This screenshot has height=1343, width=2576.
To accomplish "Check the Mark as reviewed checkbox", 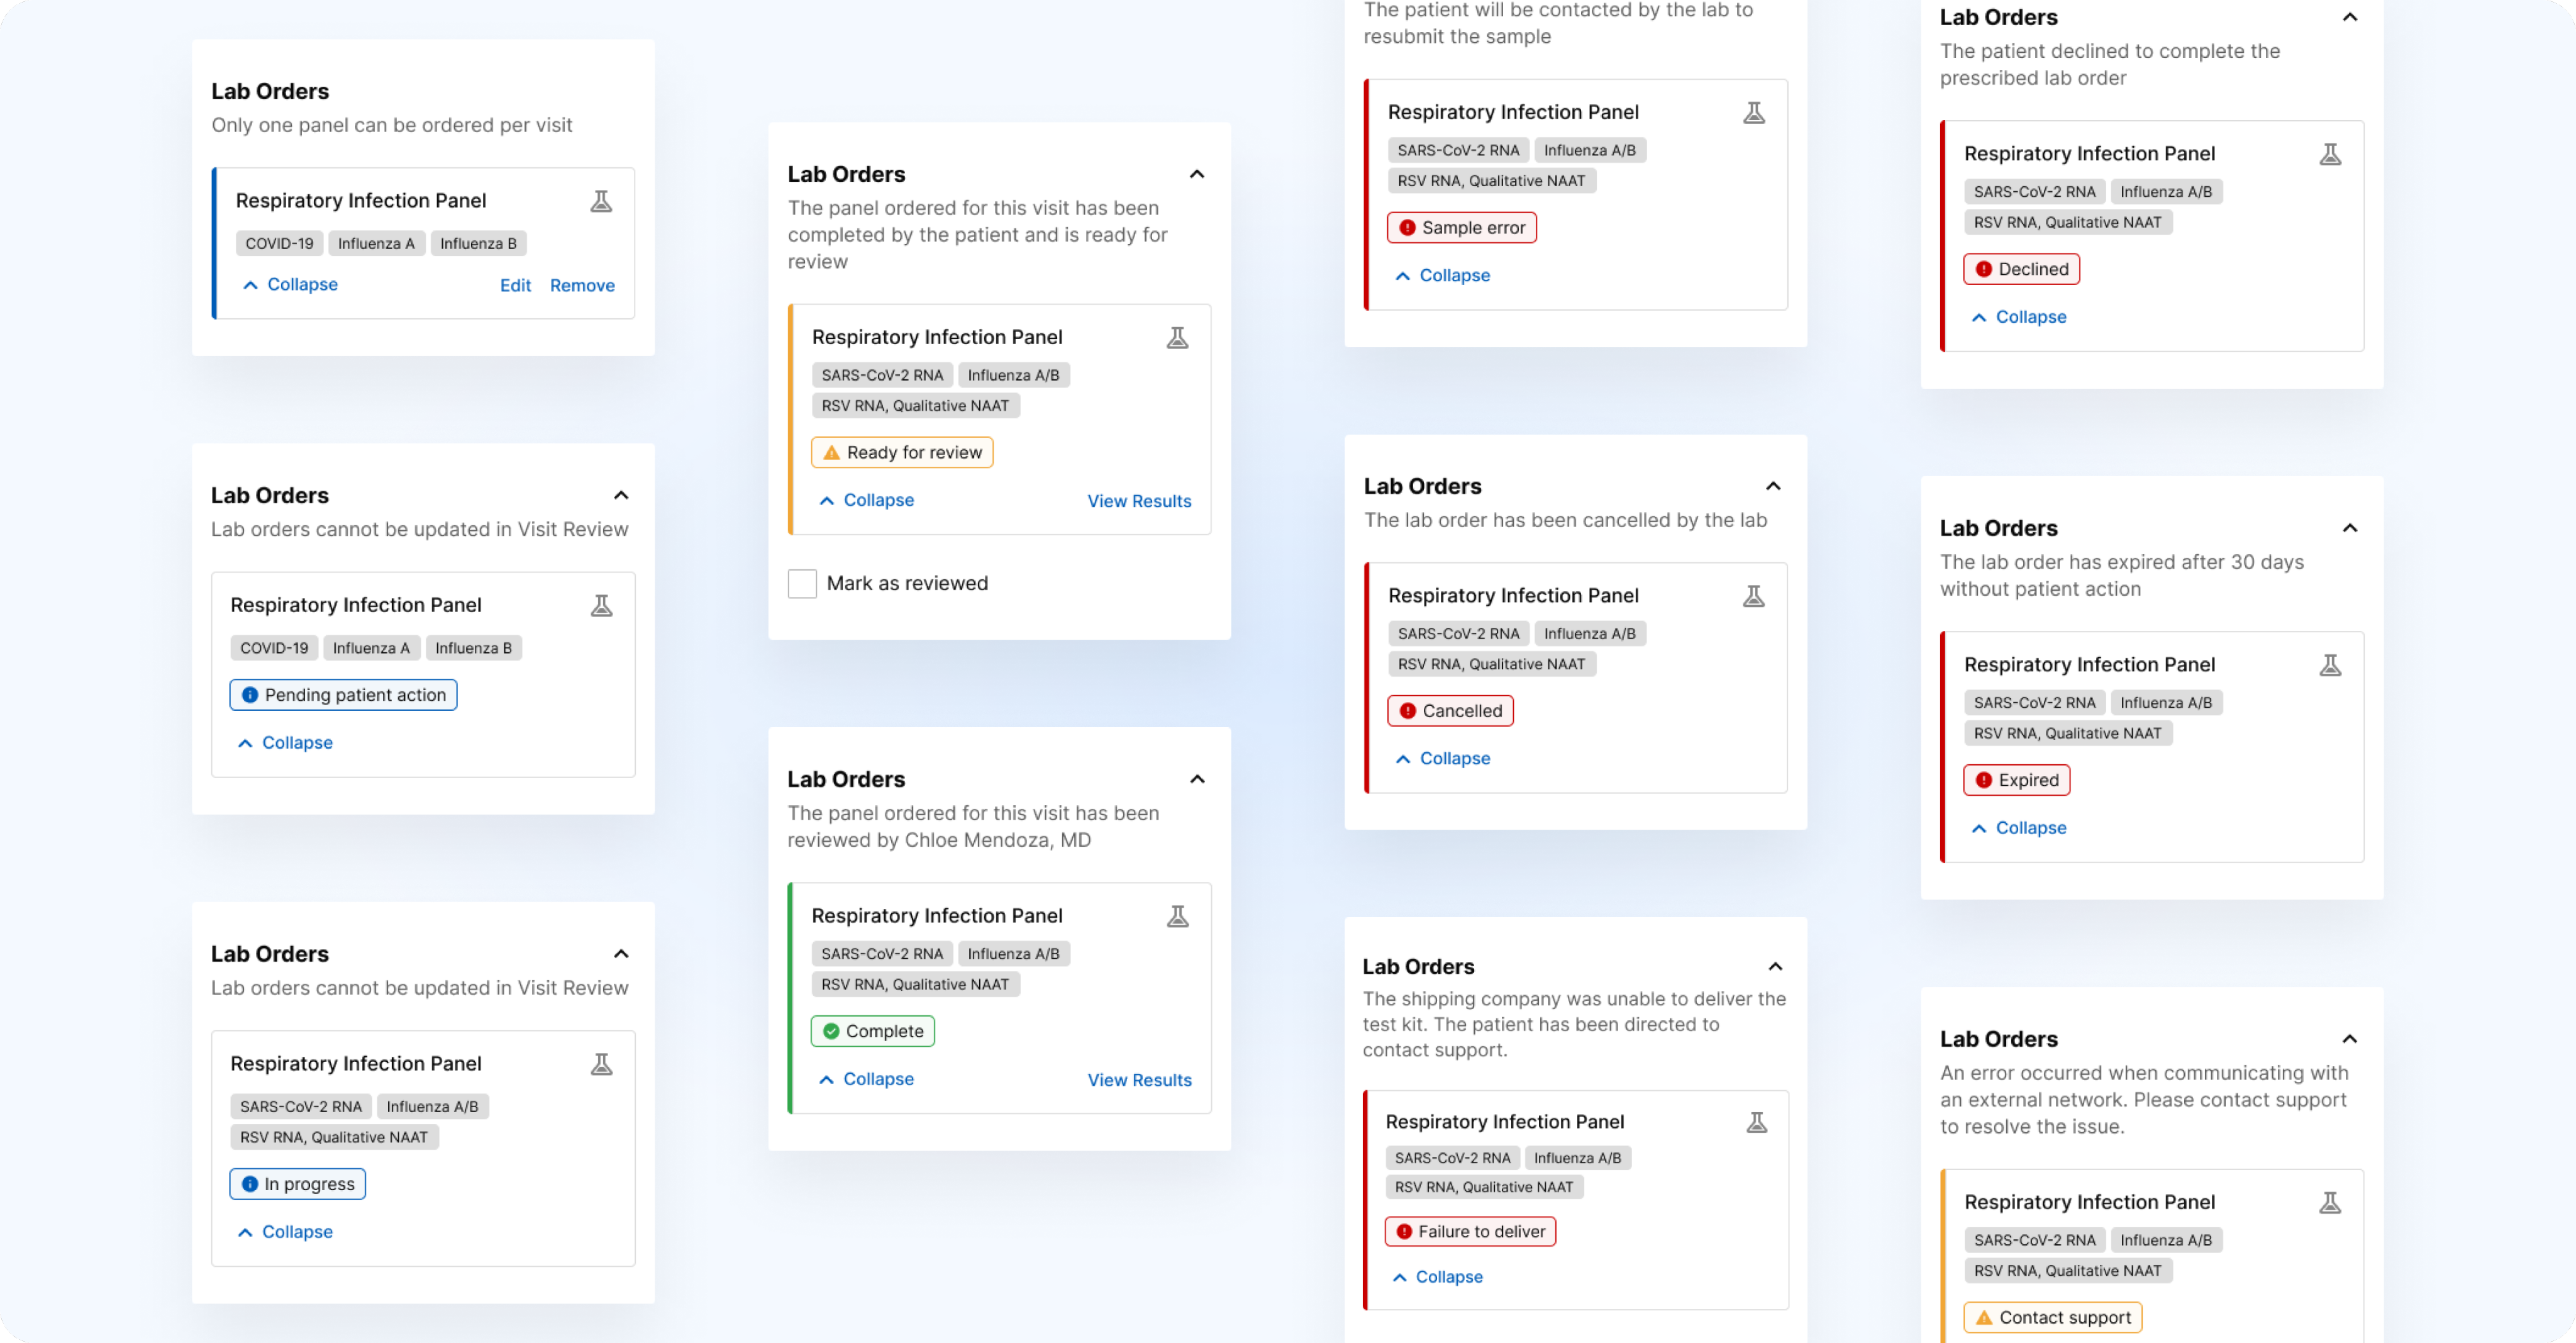I will tap(802, 583).
